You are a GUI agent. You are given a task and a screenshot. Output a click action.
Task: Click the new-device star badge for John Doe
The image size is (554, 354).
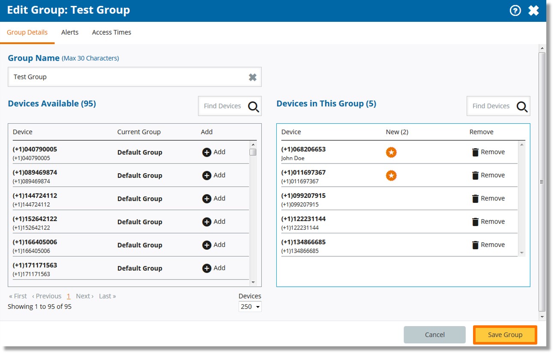(x=391, y=152)
